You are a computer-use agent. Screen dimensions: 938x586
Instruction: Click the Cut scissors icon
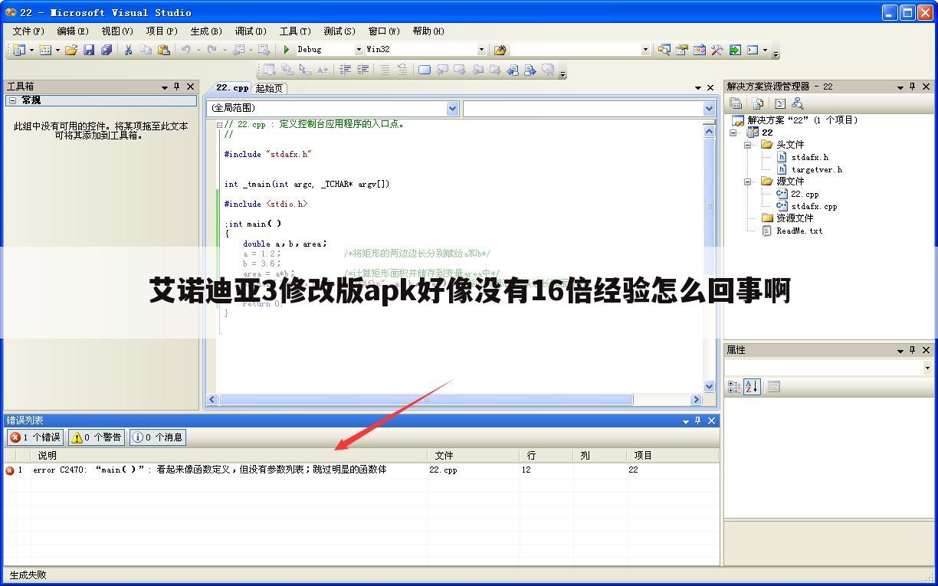(x=128, y=50)
